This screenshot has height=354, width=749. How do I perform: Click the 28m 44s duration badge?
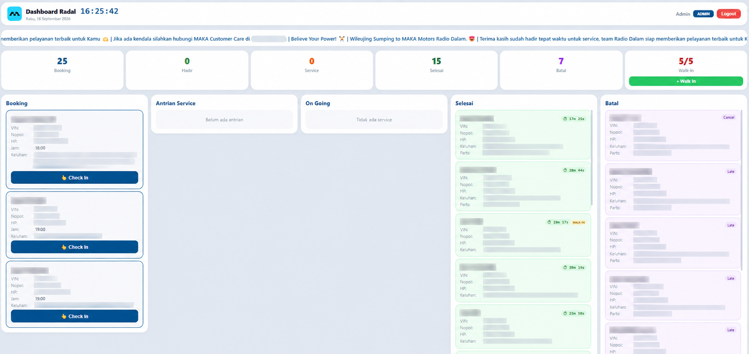[574, 170]
